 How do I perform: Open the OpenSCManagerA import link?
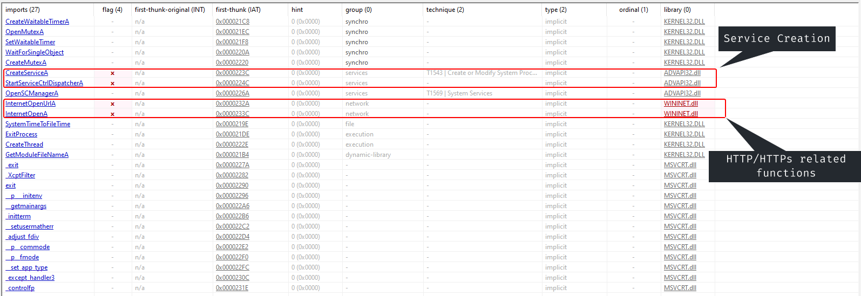click(32, 93)
